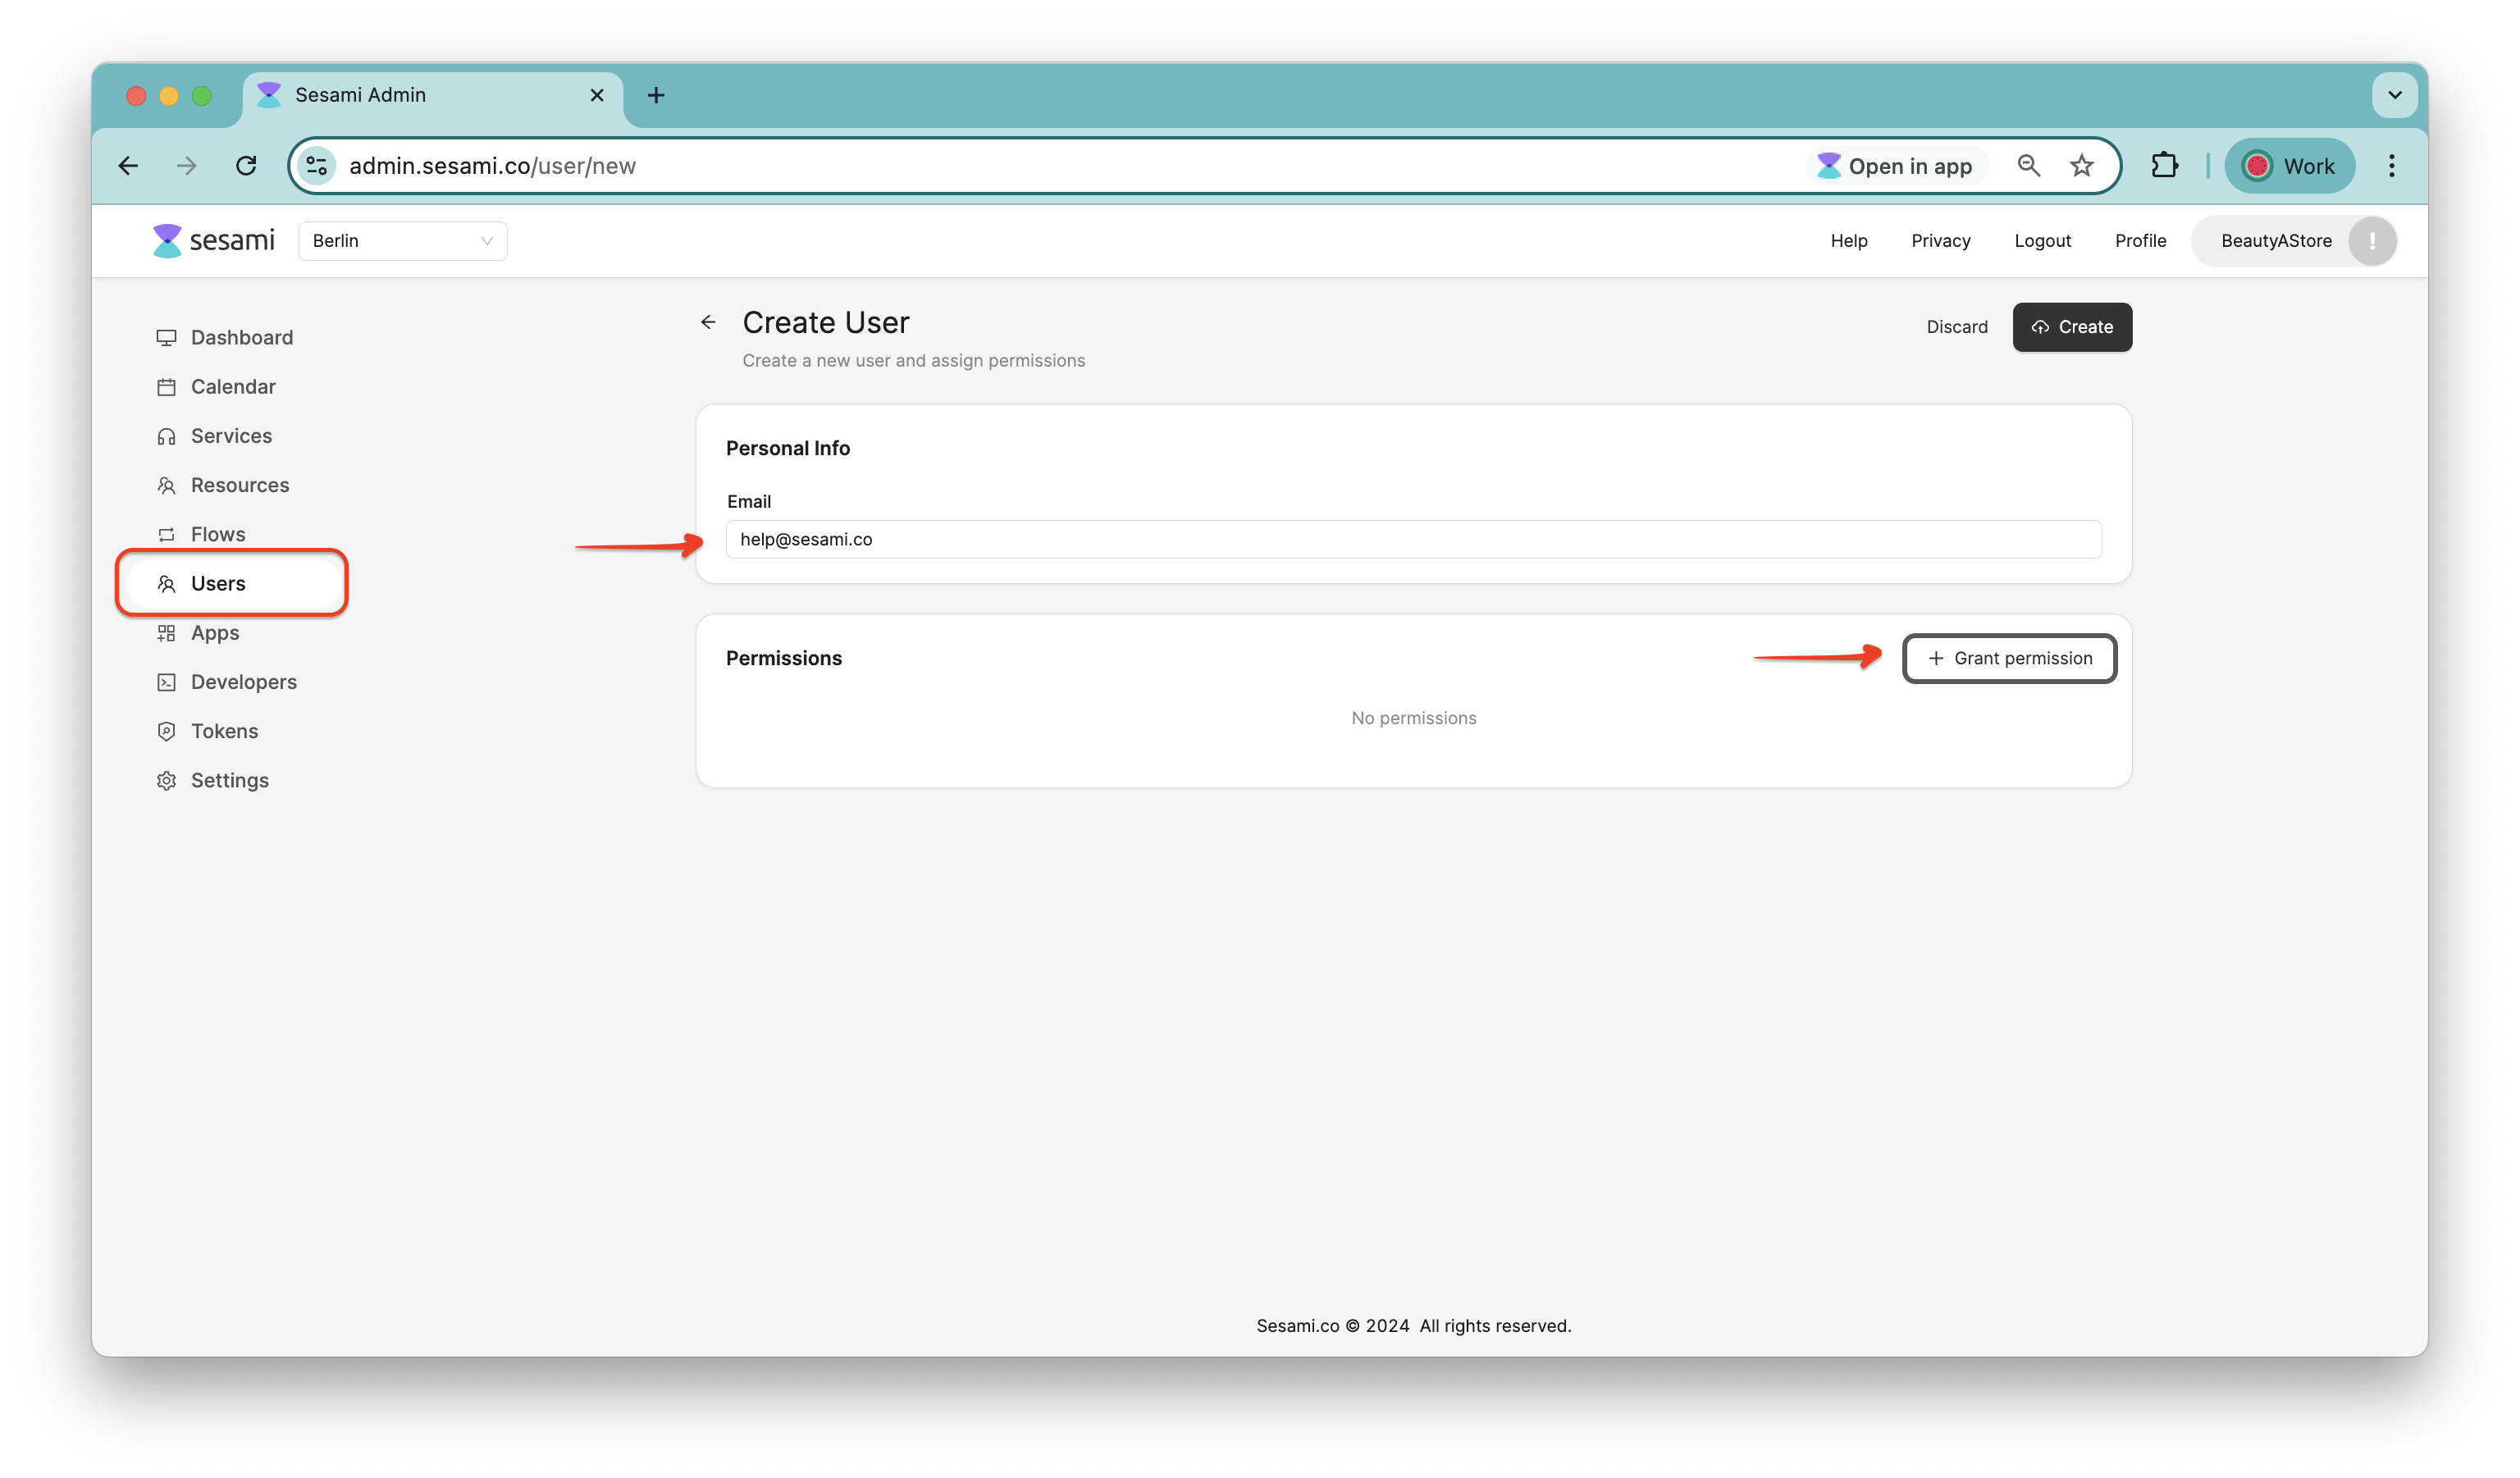Click the Sesami.co copyright footer text

coord(1413,1326)
